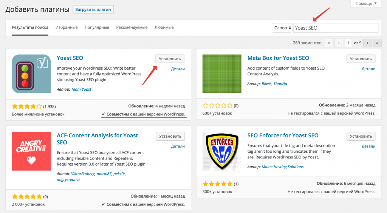Click Meta Box empty star rating (0)
This screenshot has height=213, width=387.
(x=220, y=106)
